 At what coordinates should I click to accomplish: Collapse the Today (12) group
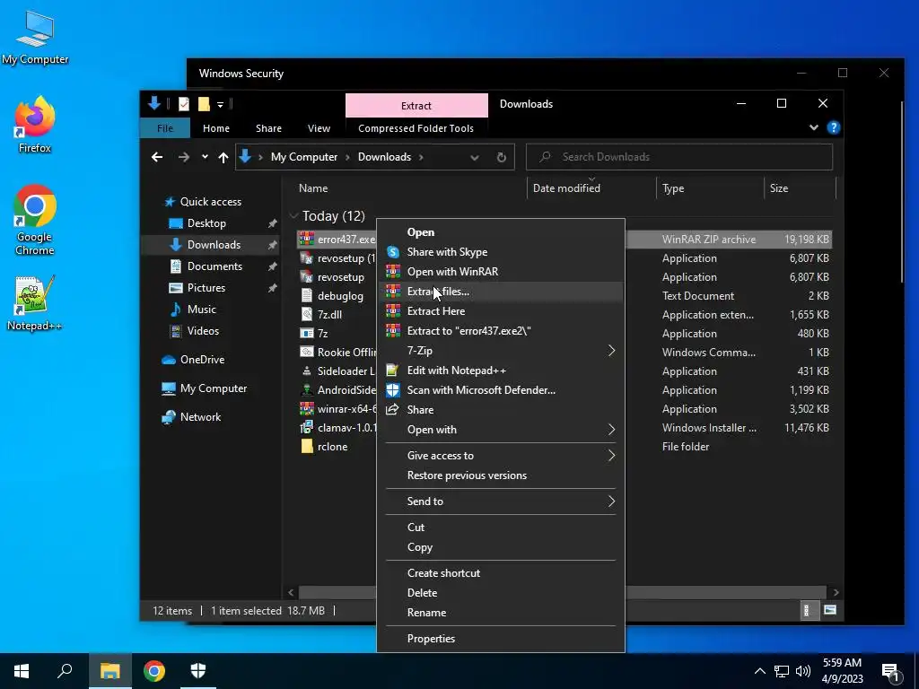tap(293, 216)
